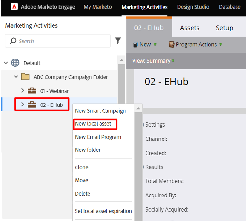Image resolution: width=246 pixels, height=221 pixels.
Task: Click the ABC Company Campaign Folder label
Action: tap(71, 77)
